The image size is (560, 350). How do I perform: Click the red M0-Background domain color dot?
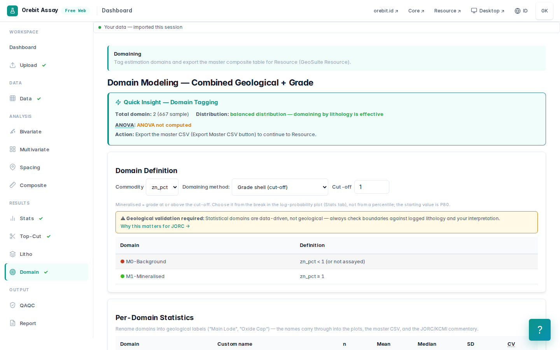122,262
